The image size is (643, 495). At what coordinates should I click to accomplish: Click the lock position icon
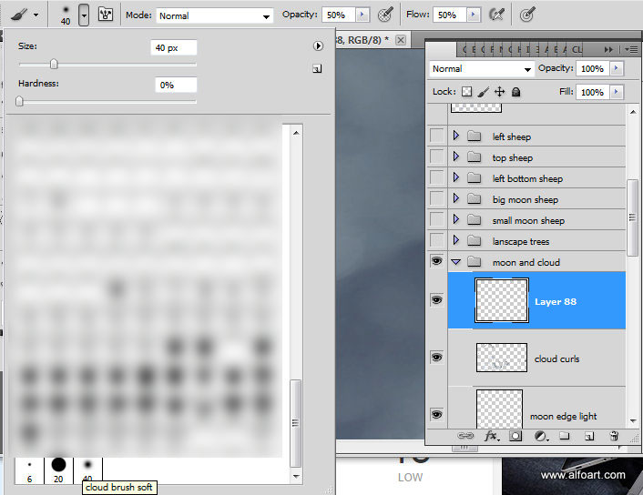499,92
